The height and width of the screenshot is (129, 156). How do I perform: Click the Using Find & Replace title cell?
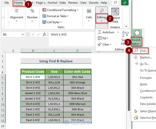56,61
